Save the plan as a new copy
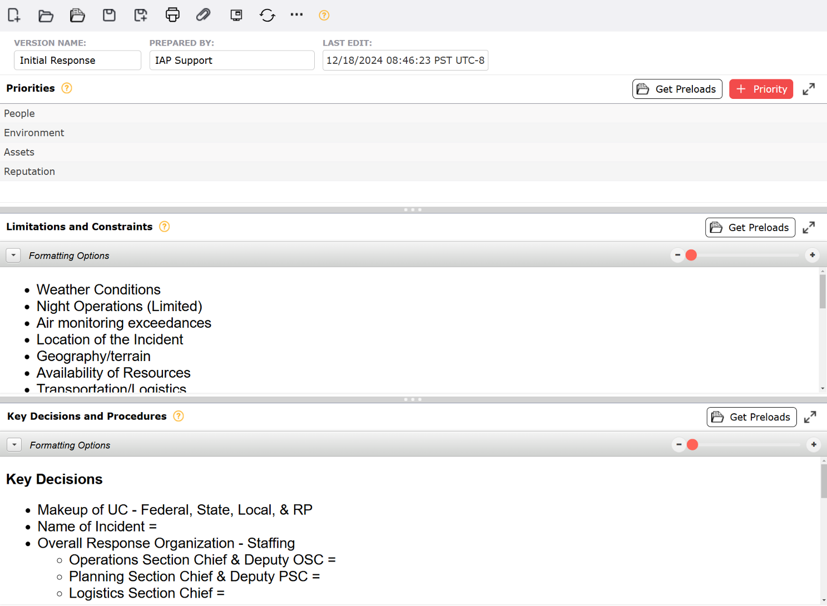The height and width of the screenshot is (606, 827). tap(141, 15)
